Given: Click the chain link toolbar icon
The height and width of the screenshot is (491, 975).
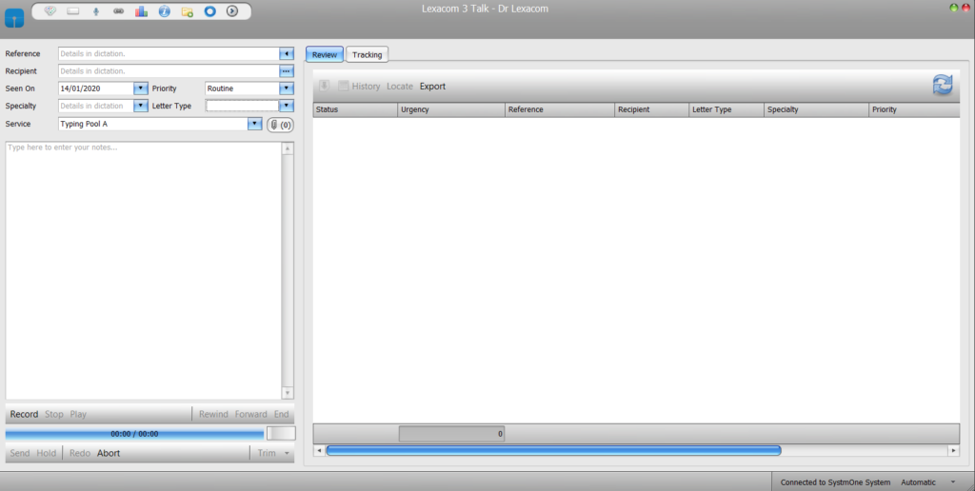Looking at the screenshot, I should pos(118,11).
